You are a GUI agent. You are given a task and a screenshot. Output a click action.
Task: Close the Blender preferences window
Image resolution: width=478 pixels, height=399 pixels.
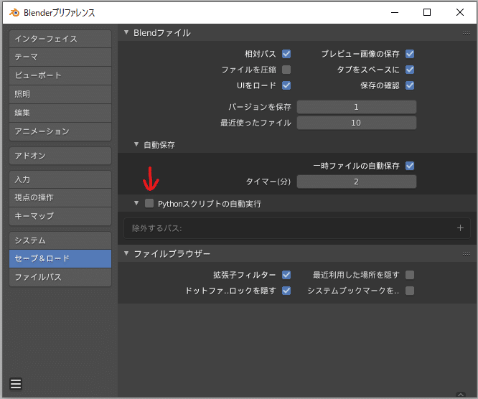pyautogui.click(x=460, y=12)
